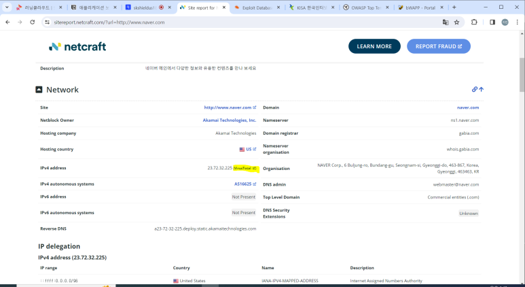Switch to the OWASP Top Ten tab
This screenshot has height=287, width=525.
point(365,7)
